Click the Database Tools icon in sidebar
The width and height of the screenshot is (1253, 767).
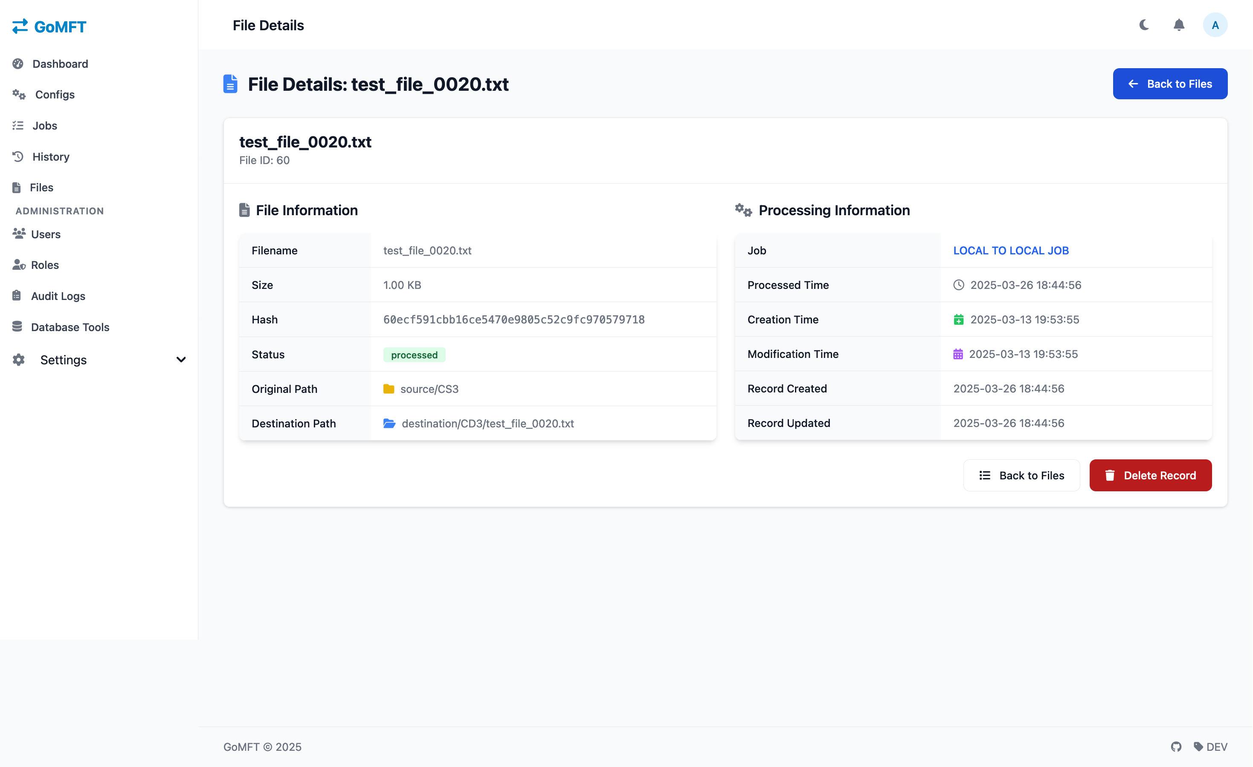tap(17, 326)
